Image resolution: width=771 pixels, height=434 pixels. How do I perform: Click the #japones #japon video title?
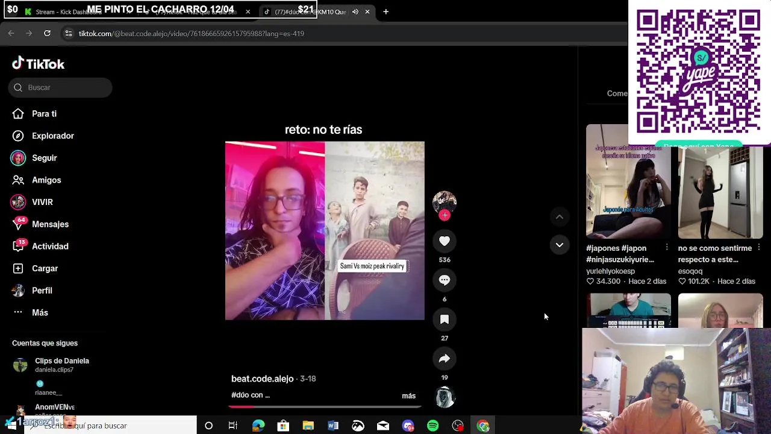point(620,254)
